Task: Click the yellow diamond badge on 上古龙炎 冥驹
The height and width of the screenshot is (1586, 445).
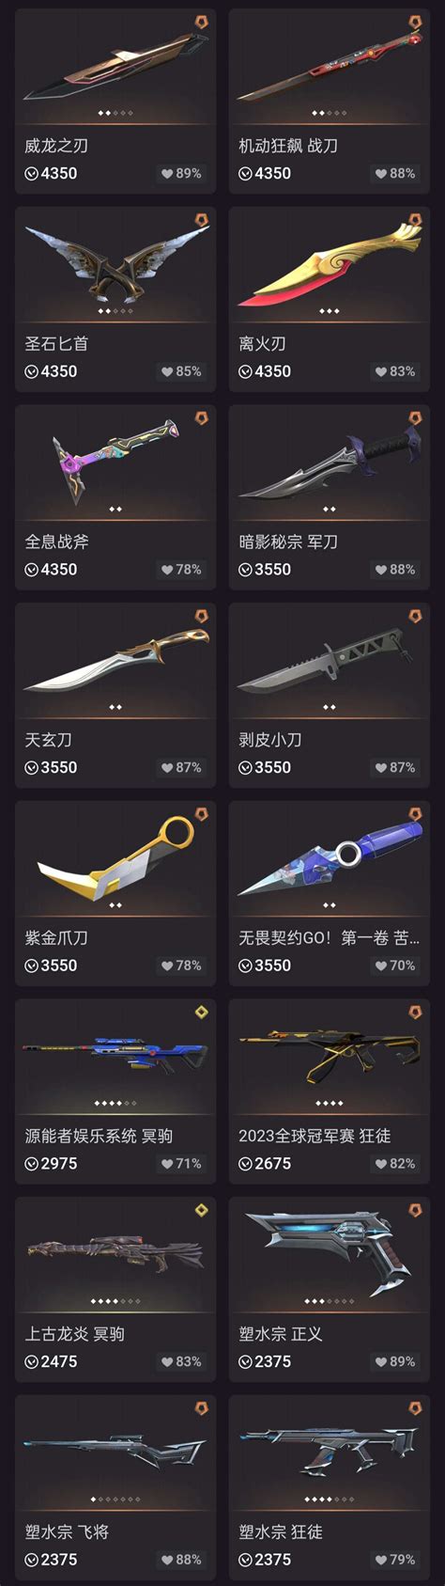Action: click(x=201, y=1211)
